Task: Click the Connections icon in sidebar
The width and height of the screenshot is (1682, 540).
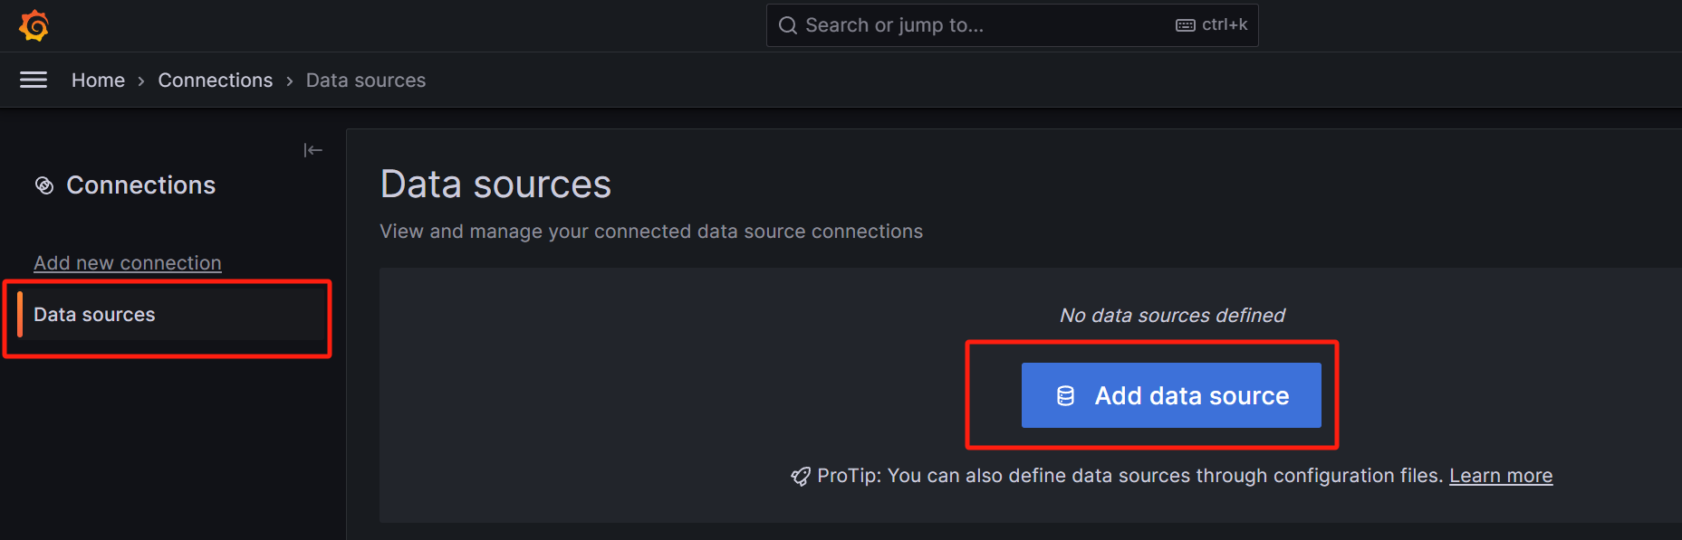Action: point(44,185)
